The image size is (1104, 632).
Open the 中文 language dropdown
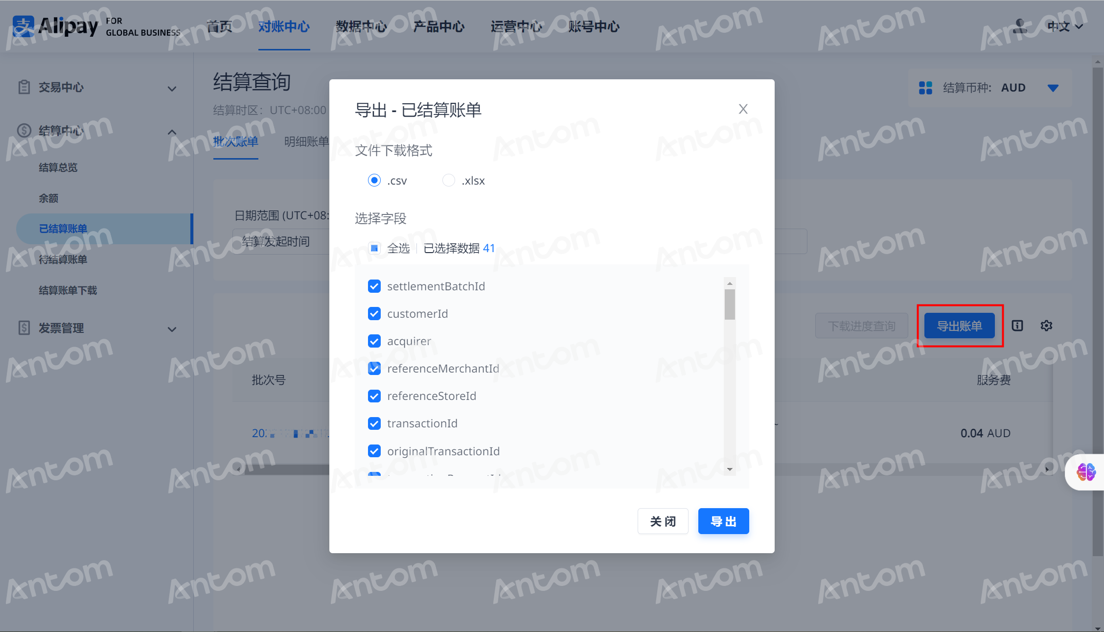1065,26
